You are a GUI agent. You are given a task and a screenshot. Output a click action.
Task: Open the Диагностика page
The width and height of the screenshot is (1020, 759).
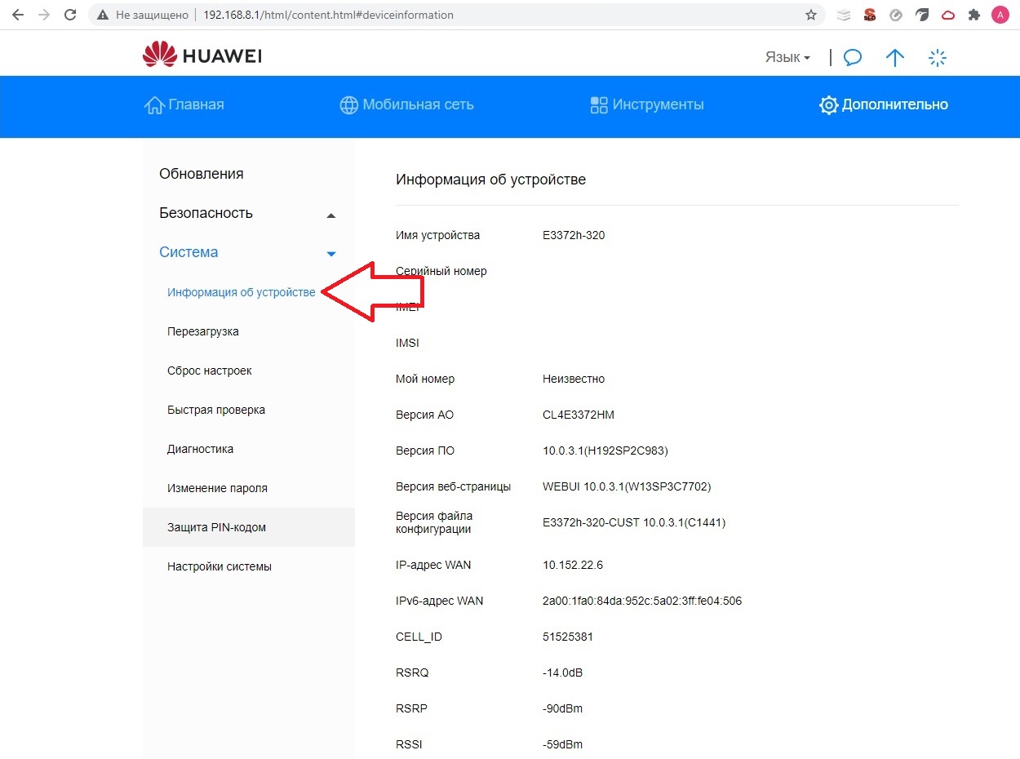coord(201,449)
